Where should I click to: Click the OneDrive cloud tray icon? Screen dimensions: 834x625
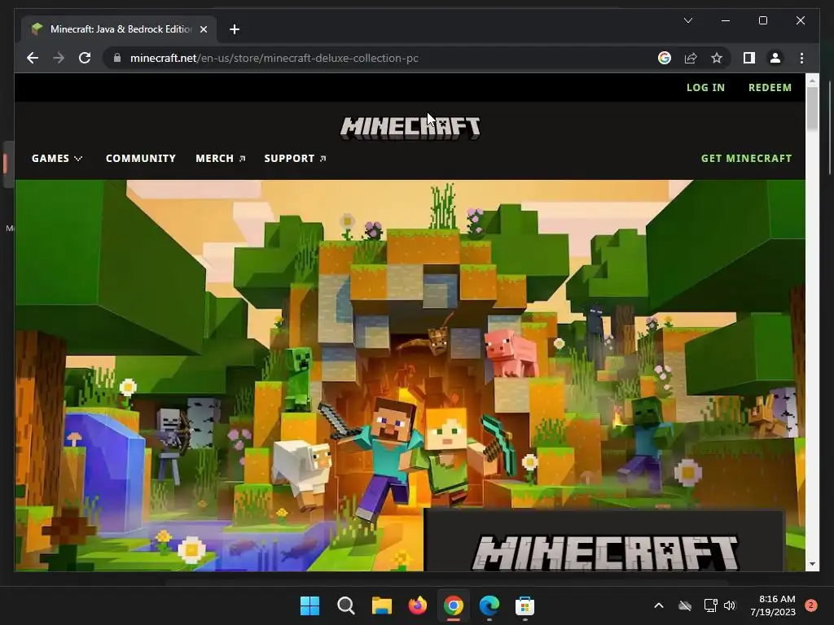click(685, 605)
